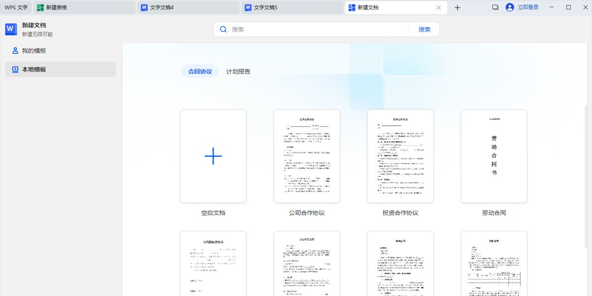Viewport: 592px width, 296px height.
Task: Click the W icon on the 文字文稿4 tab
Action: (144, 7)
